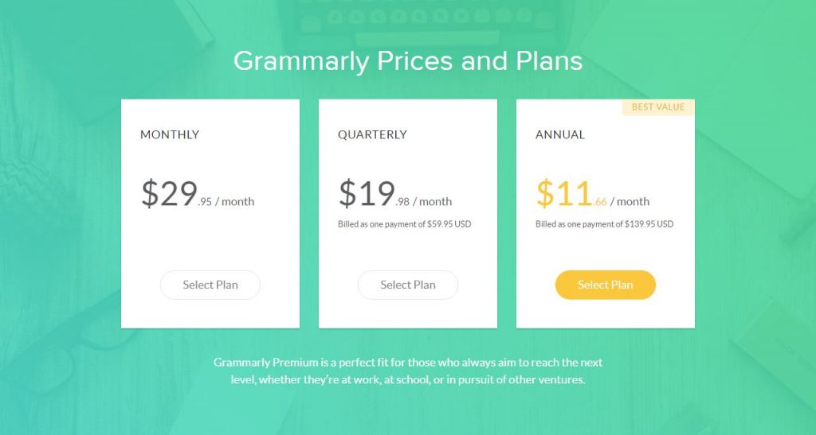Click the $19.98 / month price
Viewport: 816px width, 435px height.
click(x=395, y=194)
